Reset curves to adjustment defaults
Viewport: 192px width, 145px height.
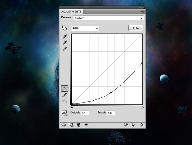[133, 125]
